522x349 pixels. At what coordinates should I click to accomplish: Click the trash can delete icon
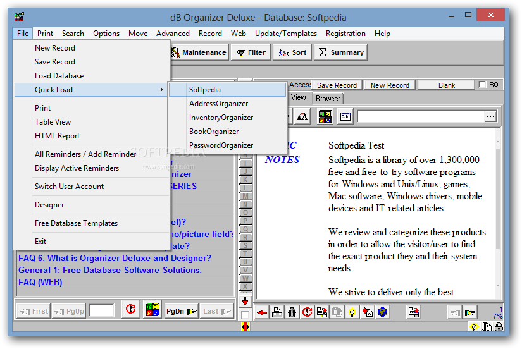tap(292, 312)
